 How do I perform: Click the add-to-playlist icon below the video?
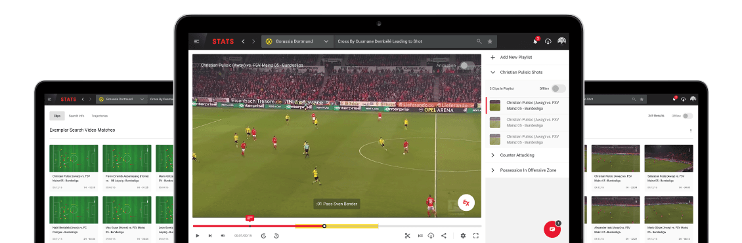pyautogui.click(x=420, y=235)
